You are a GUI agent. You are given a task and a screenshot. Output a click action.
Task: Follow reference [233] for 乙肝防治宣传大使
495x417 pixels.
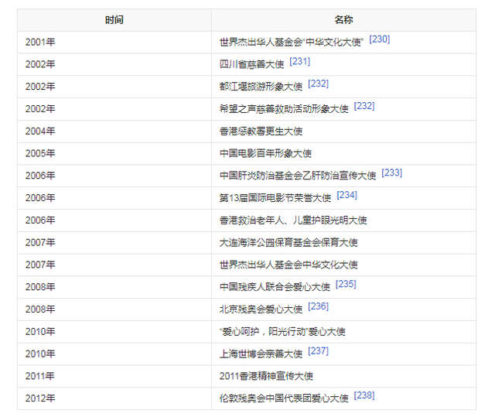pos(391,173)
